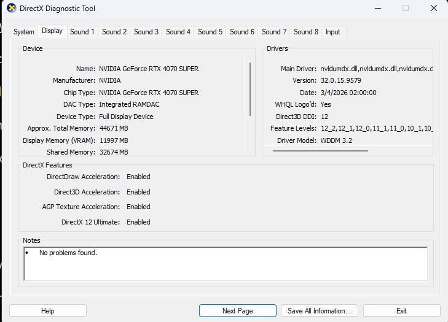Click the Full Display Device value

pyautogui.click(x=126, y=117)
